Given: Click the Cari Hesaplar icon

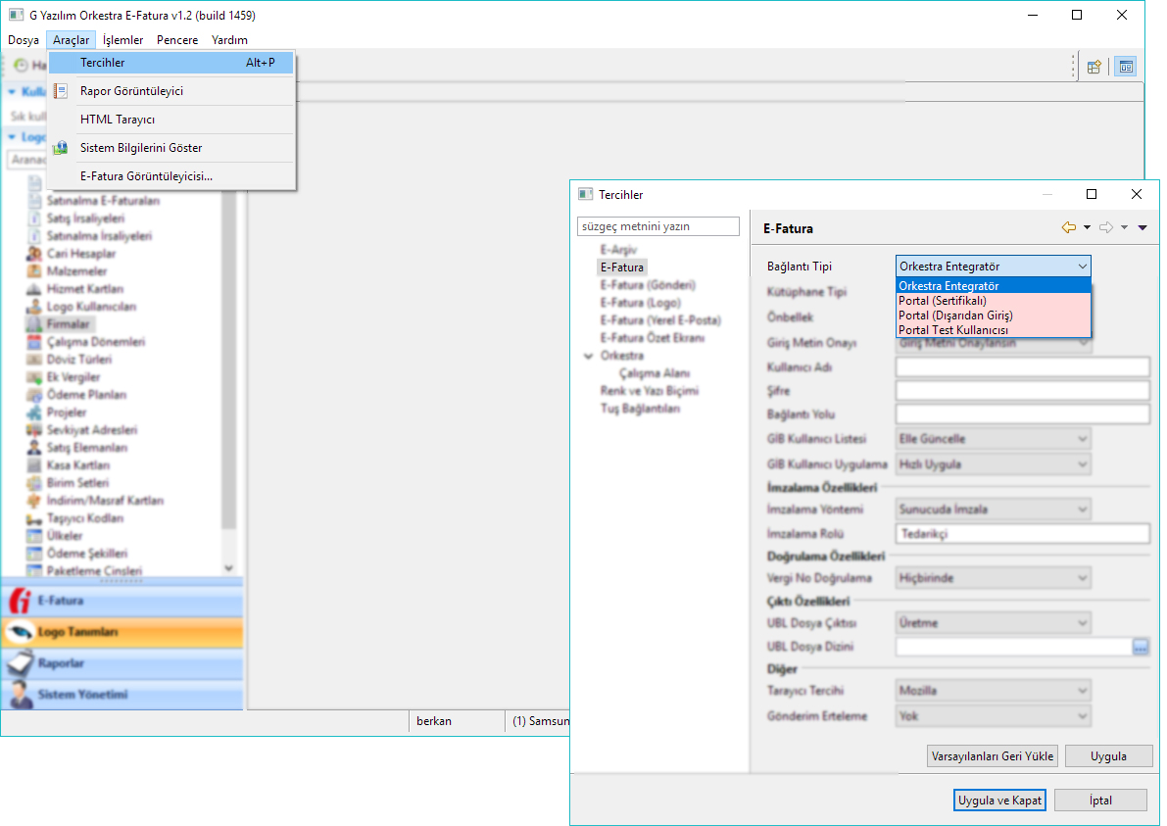Looking at the screenshot, I should point(33,254).
